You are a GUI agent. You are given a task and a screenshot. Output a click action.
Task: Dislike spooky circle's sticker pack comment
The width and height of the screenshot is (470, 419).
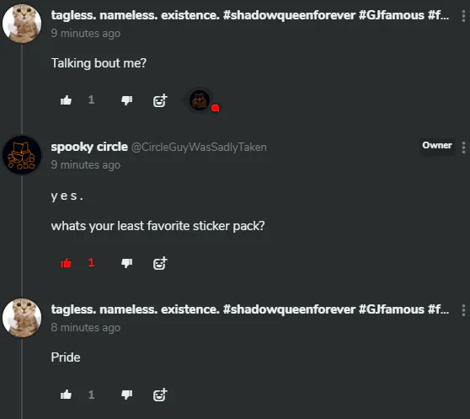click(x=127, y=263)
